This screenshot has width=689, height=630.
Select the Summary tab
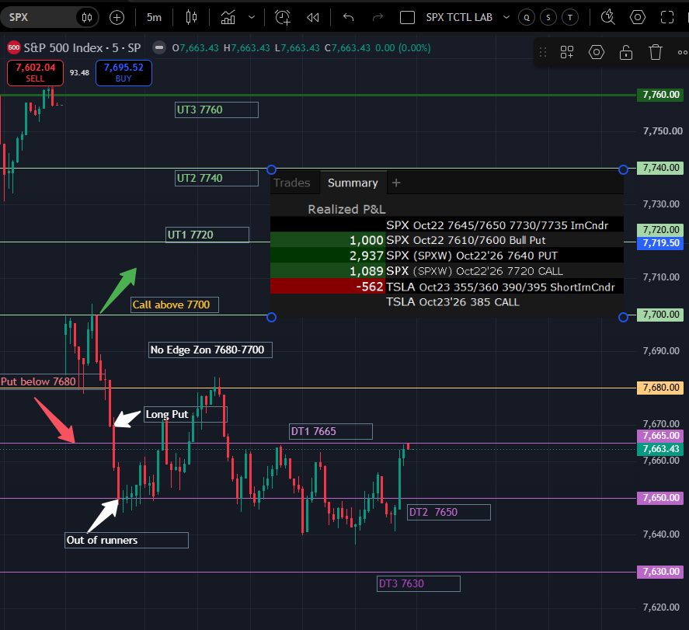[x=353, y=183]
